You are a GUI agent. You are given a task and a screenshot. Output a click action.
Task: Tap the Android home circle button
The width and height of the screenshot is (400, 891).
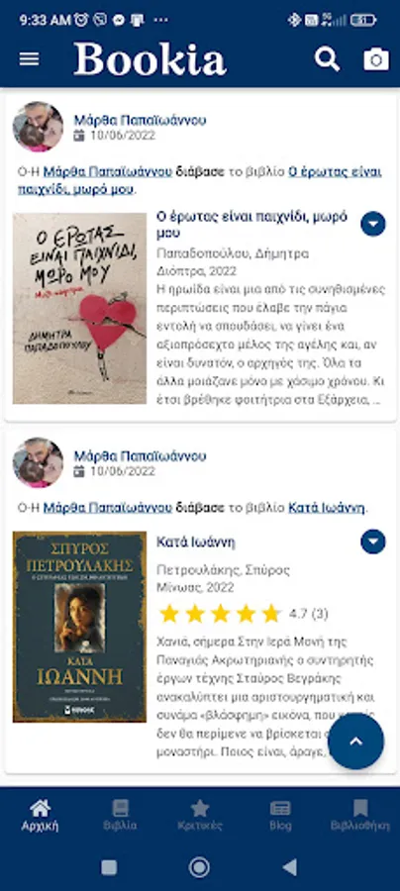tap(199, 867)
